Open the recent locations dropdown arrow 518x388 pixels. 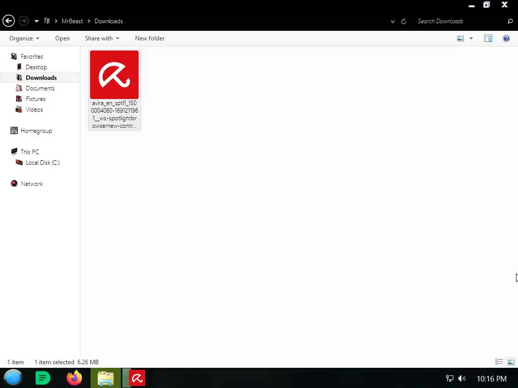pos(36,21)
